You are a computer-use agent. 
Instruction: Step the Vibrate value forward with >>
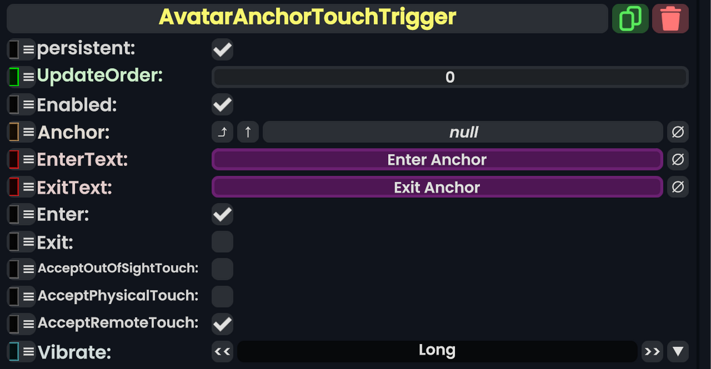coord(652,351)
